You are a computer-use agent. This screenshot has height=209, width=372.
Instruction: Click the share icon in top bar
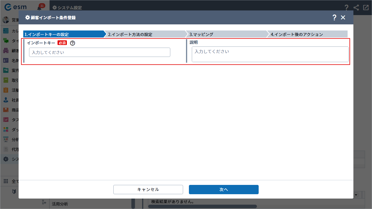[x=356, y=8]
